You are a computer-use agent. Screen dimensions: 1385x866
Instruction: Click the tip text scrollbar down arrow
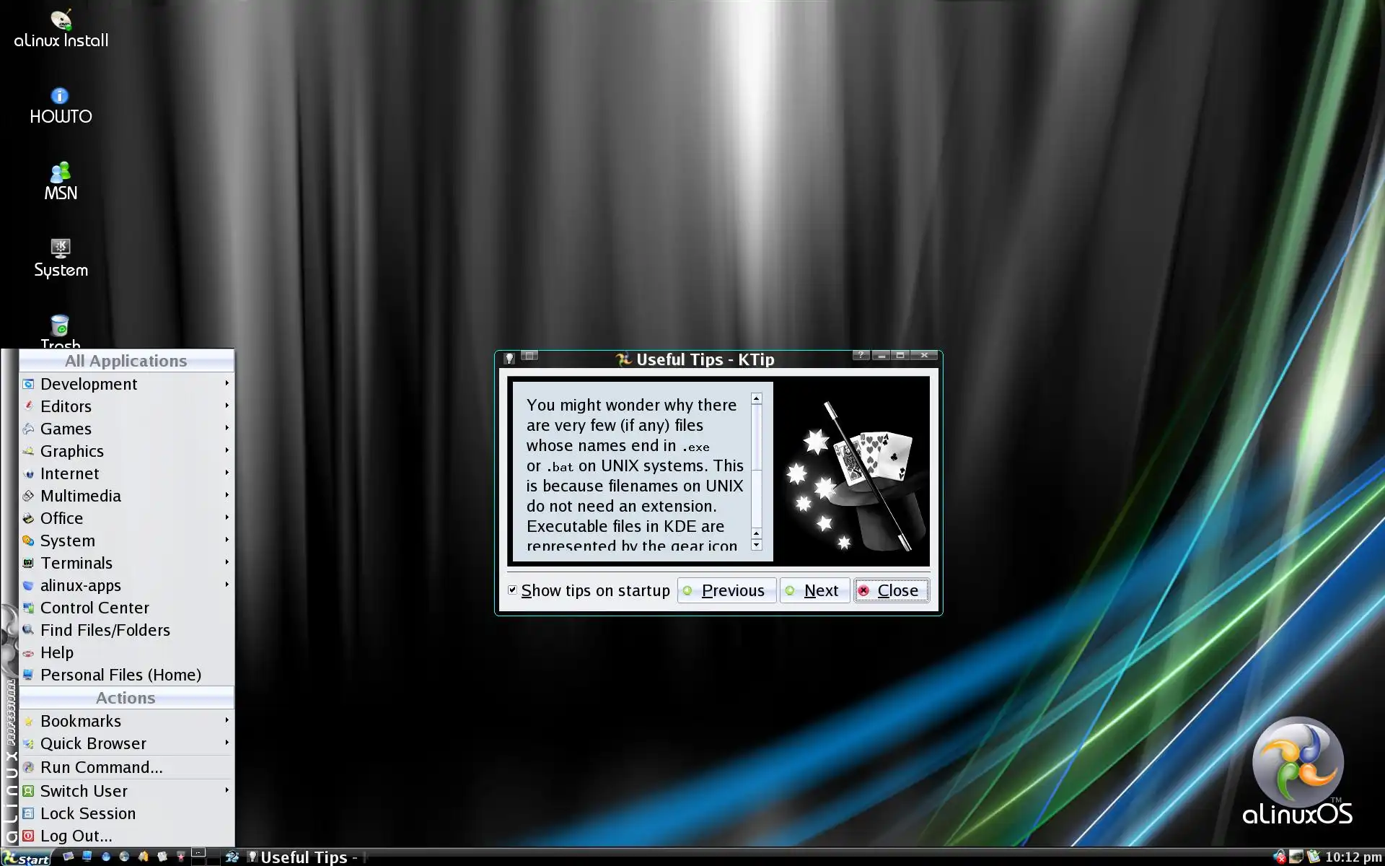click(756, 546)
